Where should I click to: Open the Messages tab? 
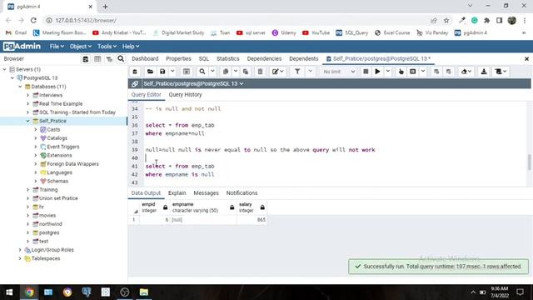206,192
